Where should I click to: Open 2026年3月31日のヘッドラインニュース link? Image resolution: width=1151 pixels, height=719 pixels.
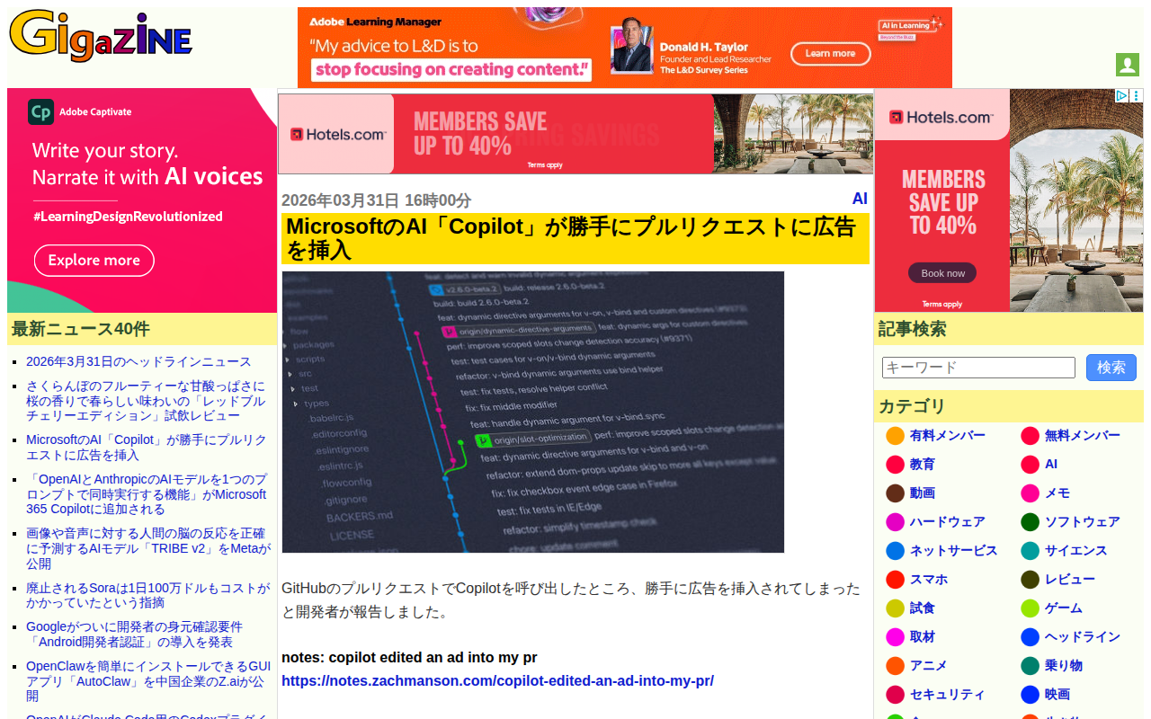coord(138,361)
